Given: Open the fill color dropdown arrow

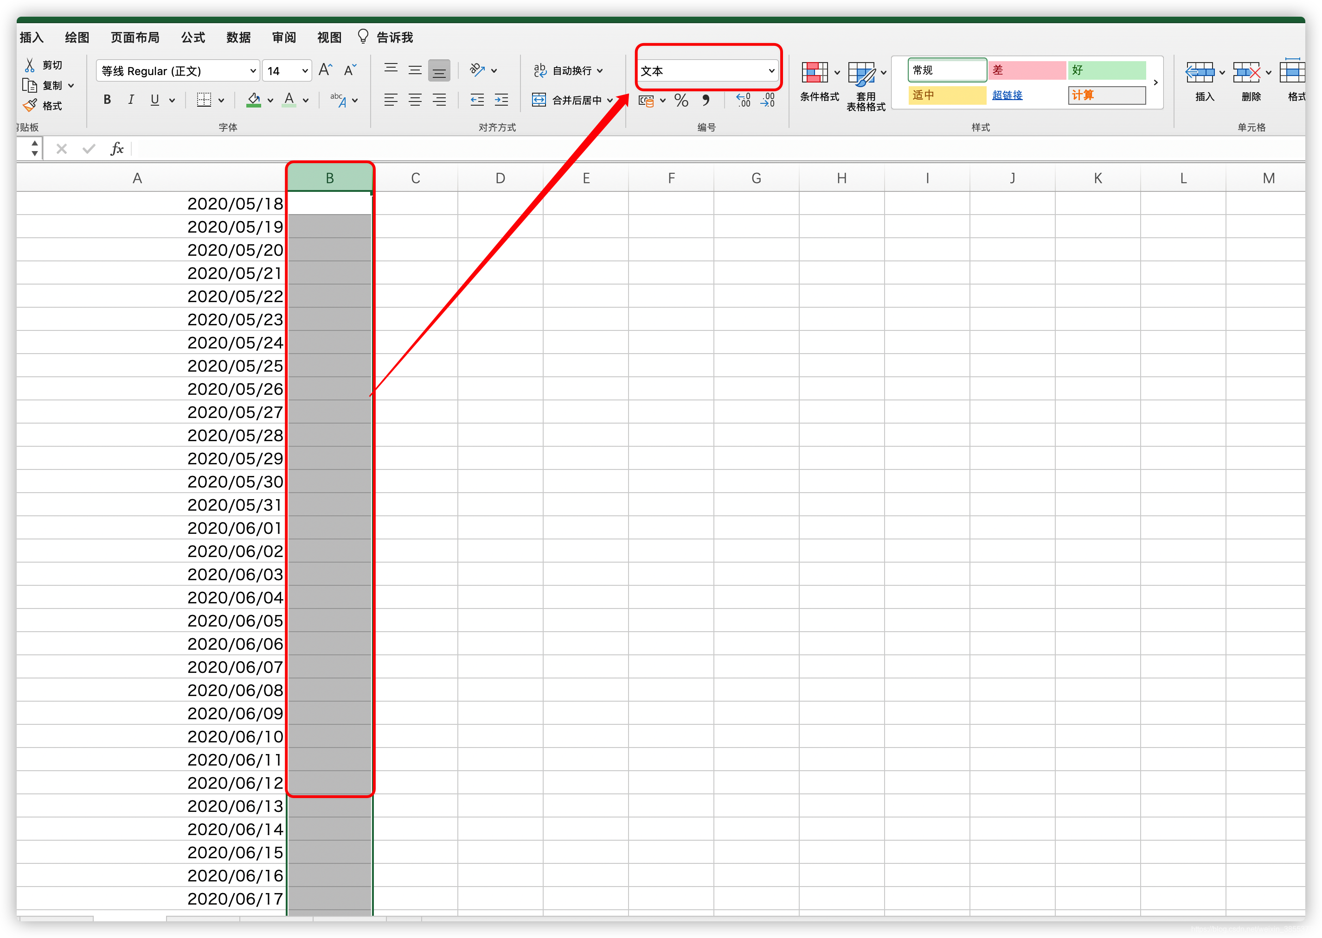Looking at the screenshot, I should (x=270, y=101).
